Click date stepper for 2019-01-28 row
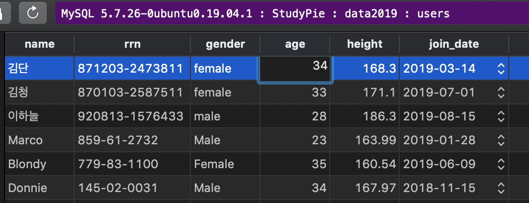 pyautogui.click(x=501, y=140)
